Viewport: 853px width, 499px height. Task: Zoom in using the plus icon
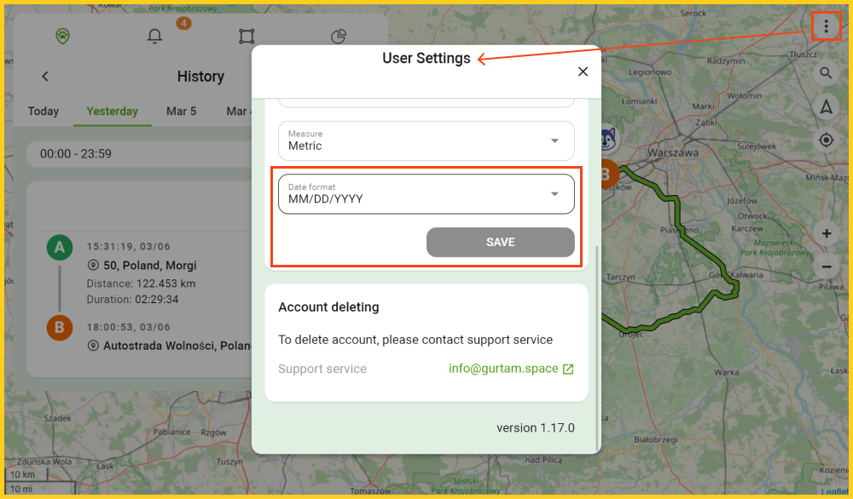pyautogui.click(x=826, y=233)
